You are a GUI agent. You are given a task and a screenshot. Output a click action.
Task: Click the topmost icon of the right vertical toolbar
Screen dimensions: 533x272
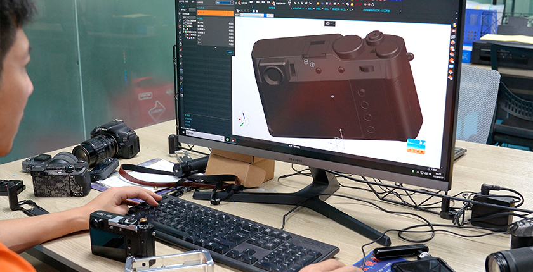pos(454,25)
